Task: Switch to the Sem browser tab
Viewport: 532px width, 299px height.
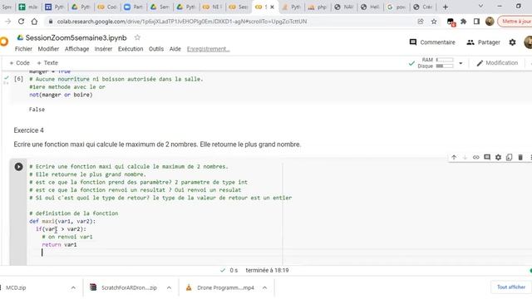Action: [x=160, y=7]
